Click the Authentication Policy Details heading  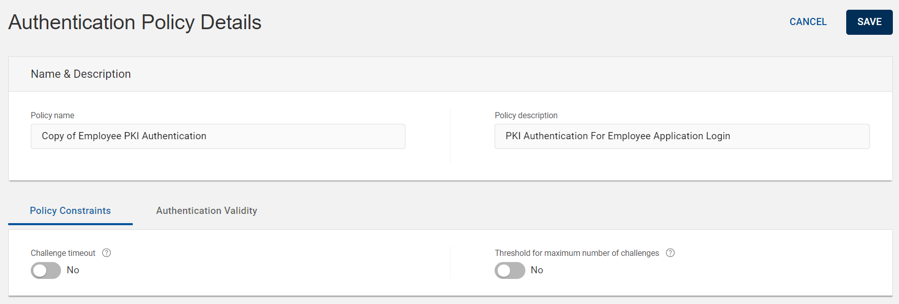134,22
